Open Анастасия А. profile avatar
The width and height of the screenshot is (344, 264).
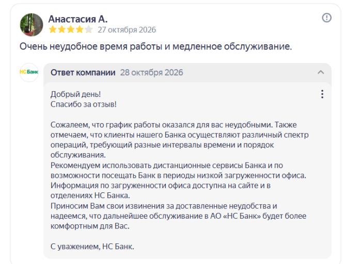click(32, 25)
